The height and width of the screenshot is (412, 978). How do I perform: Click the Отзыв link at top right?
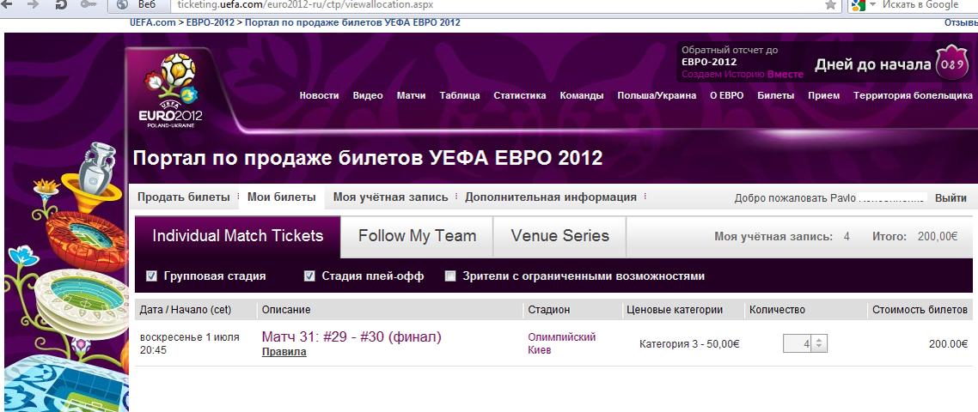pyautogui.click(x=961, y=22)
